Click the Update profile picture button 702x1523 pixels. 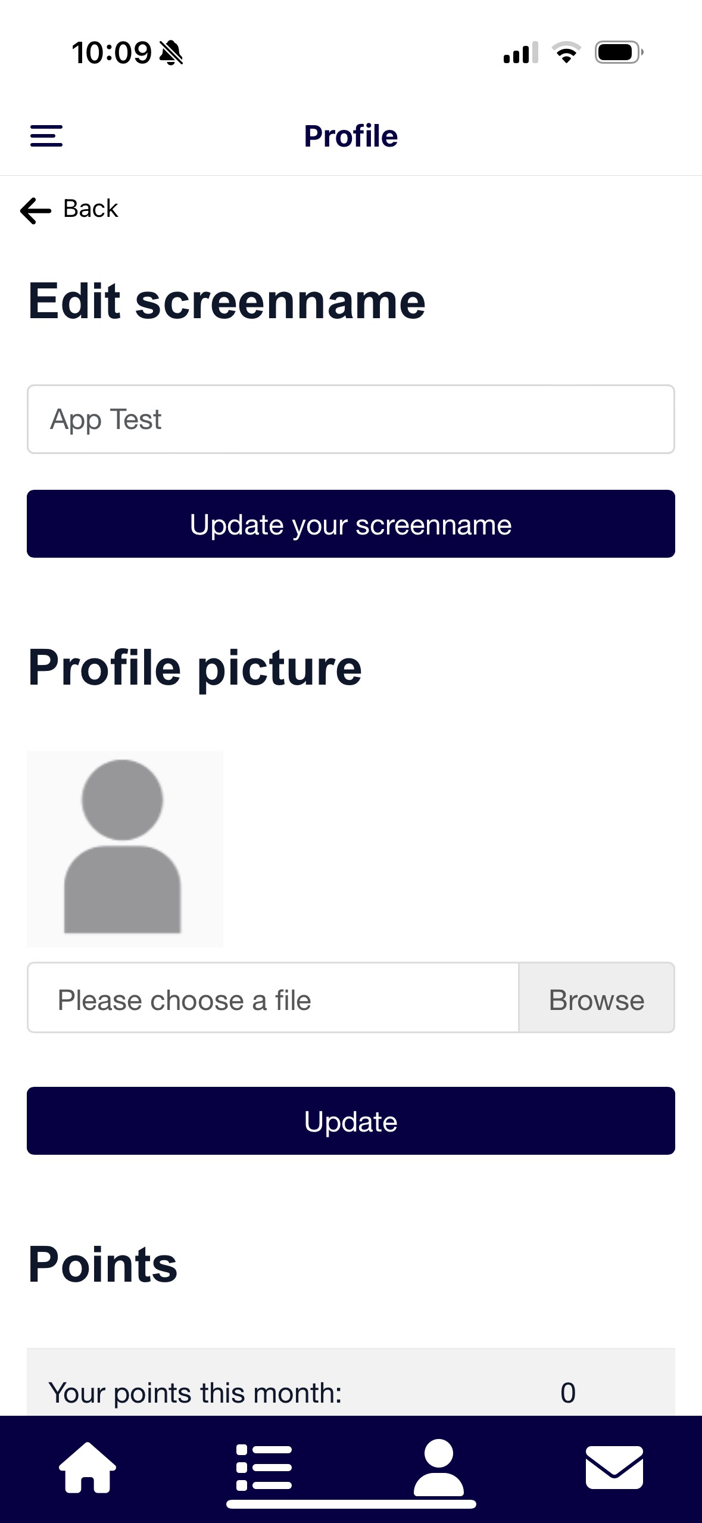coord(351,1121)
